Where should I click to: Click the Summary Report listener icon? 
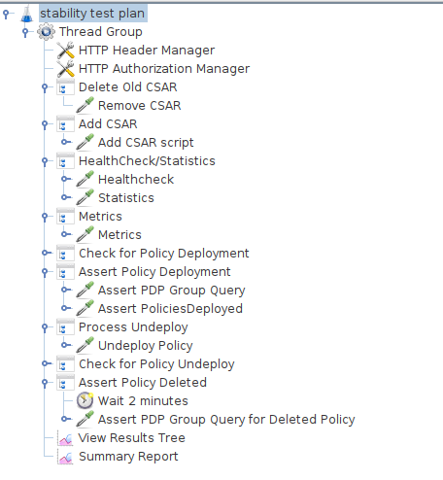(65, 457)
